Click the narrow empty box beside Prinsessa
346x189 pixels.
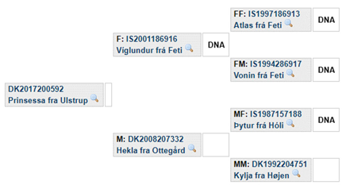[108, 95]
